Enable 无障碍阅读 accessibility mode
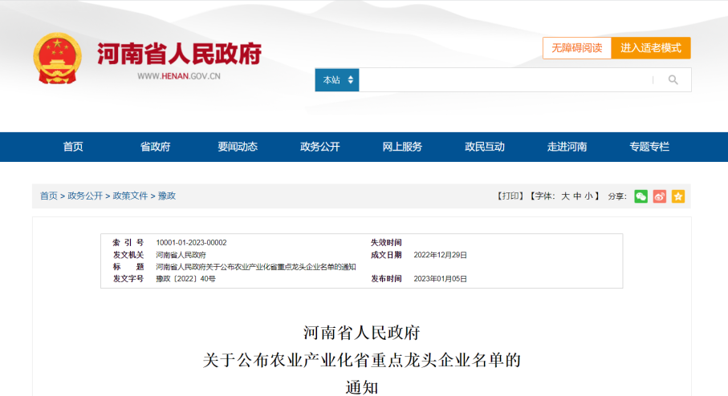The width and height of the screenshot is (728, 396). click(x=576, y=48)
